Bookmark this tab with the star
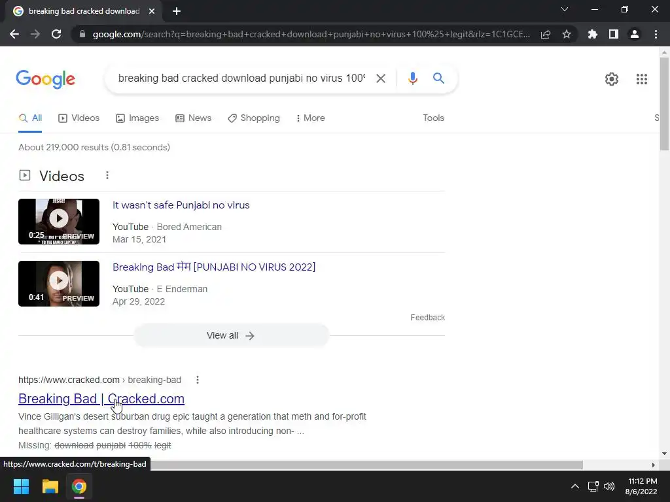The height and width of the screenshot is (502, 670). pos(567,34)
